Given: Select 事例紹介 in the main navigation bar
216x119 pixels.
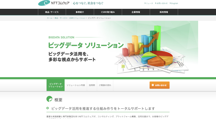Looking at the screenshot, I should [x=80, y=12].
